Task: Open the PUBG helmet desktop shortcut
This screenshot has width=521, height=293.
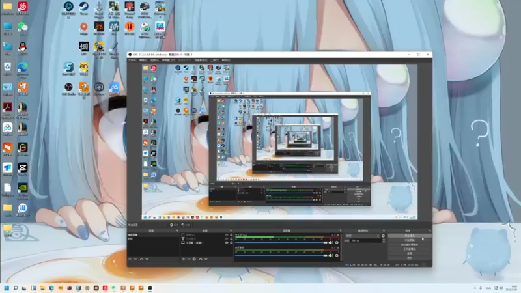Action: (x=145, y=9)
